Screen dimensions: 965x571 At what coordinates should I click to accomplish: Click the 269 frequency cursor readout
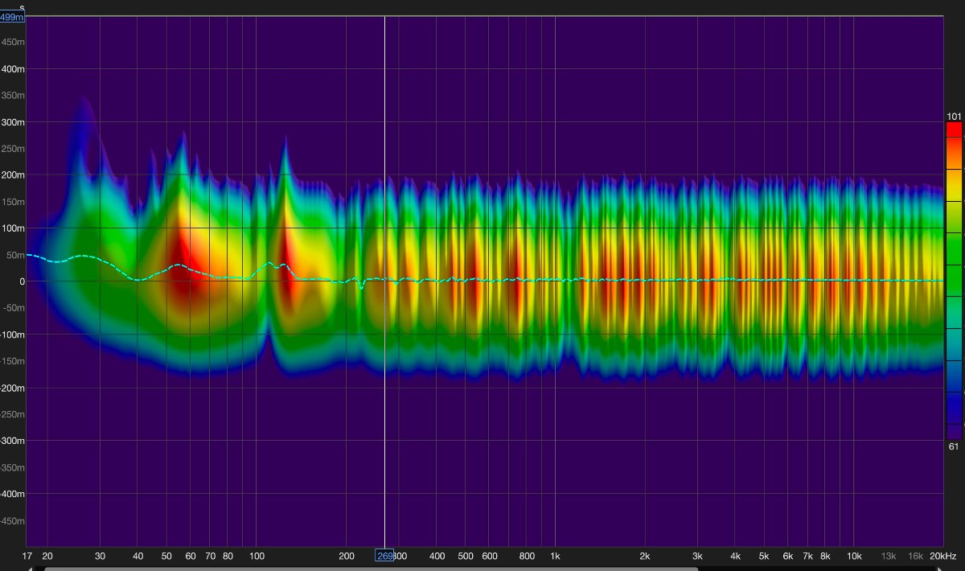pos(384,556)
